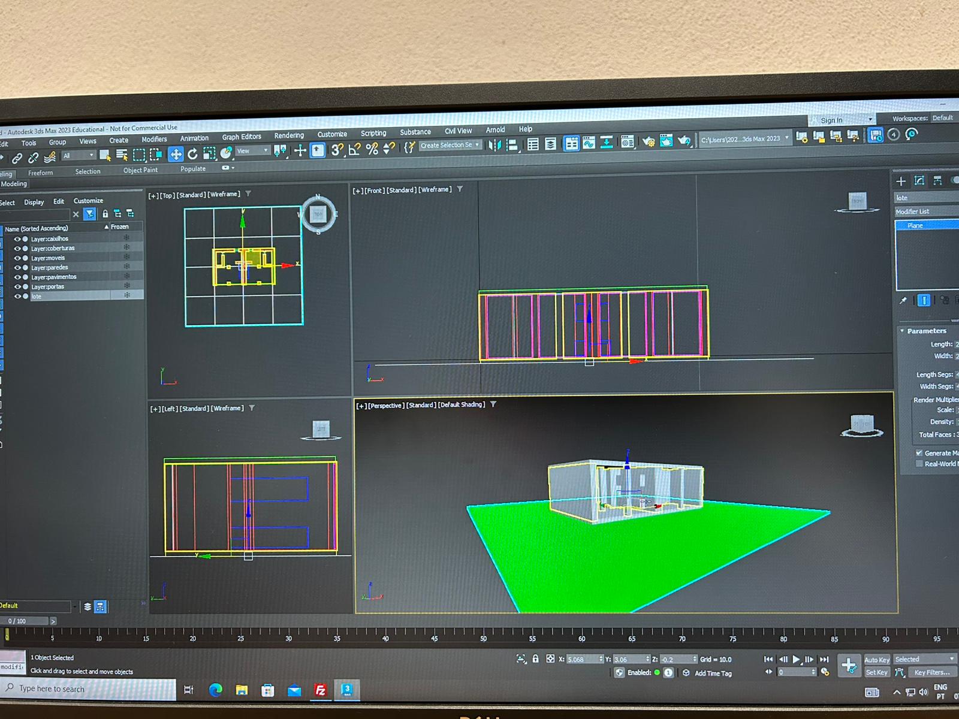
Task: Toggle visibility eye for Layer:paredes
Action: 17,267
